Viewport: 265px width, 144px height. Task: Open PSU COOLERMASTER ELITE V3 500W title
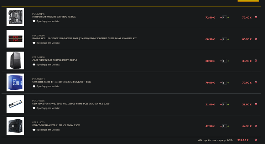[x=56, y=125]
